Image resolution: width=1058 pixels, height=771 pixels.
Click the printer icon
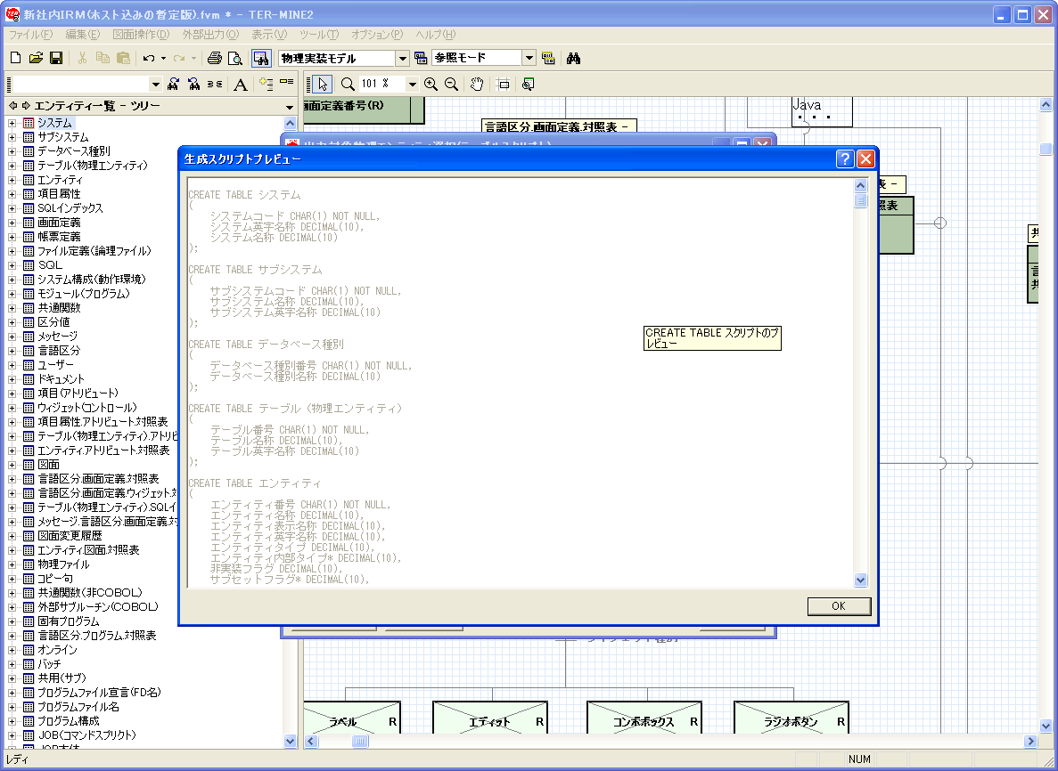tap(215, 59)
